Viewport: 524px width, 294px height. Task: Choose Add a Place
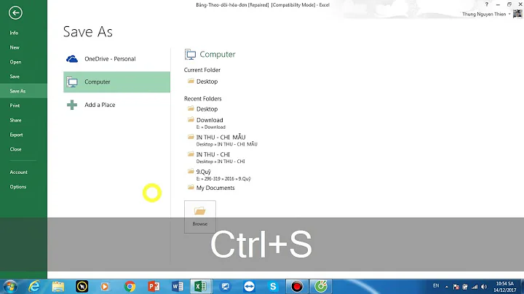pyautogui.click(x=116, y=105)
